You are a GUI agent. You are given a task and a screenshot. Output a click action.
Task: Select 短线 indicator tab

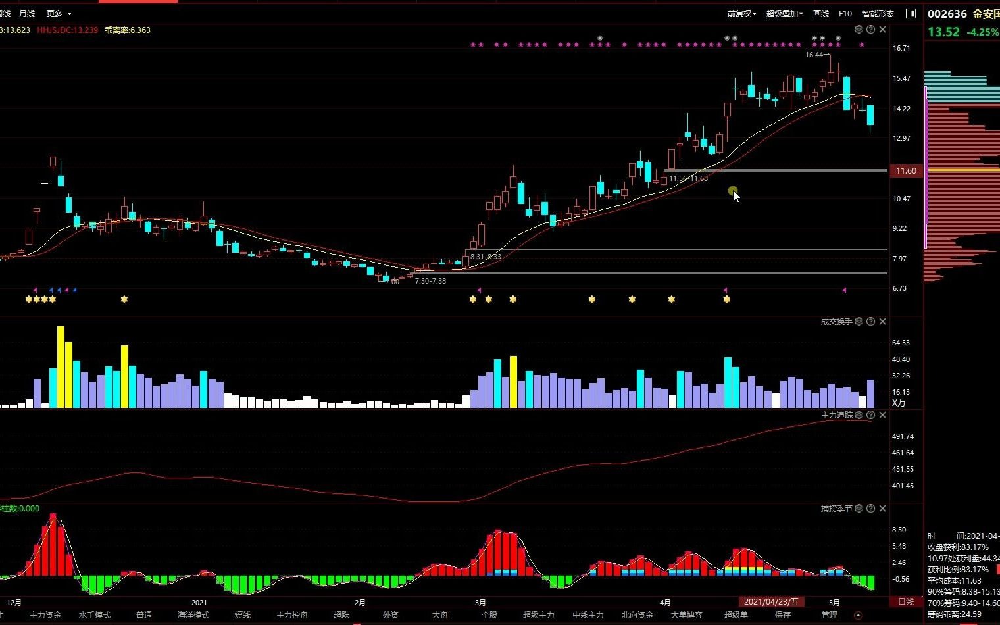click(243, 615)
